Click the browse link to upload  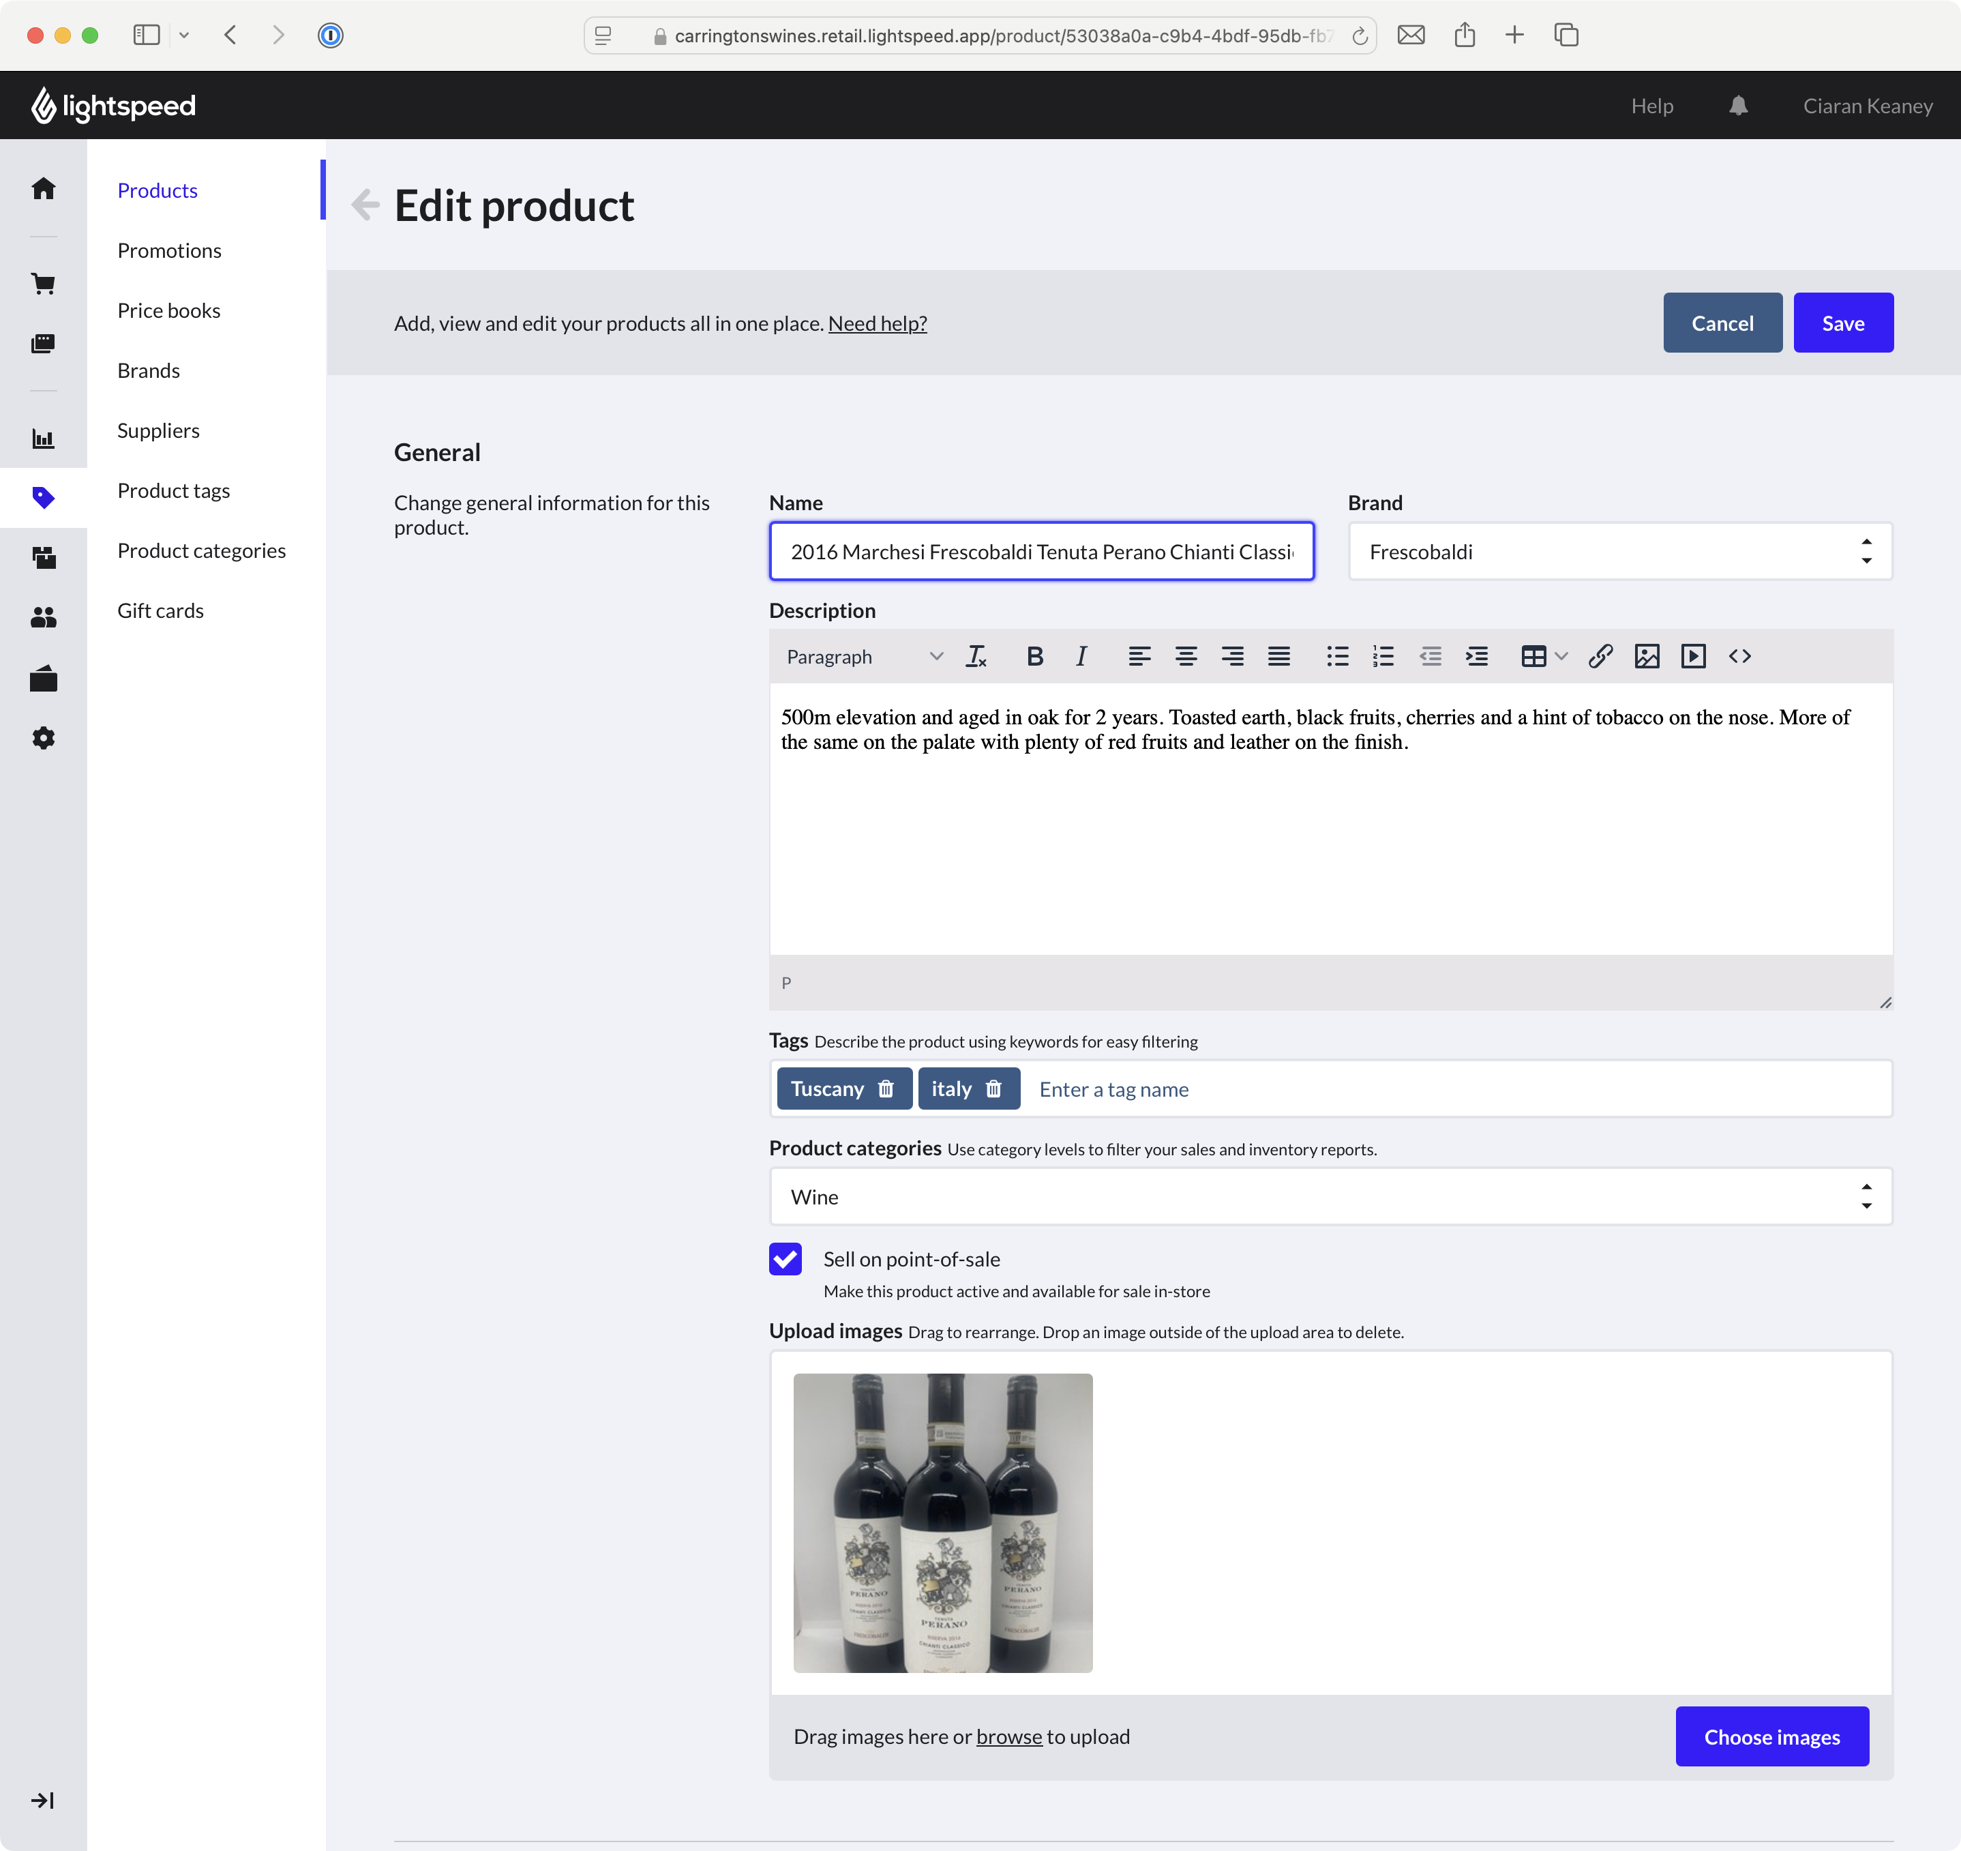1008,1736
